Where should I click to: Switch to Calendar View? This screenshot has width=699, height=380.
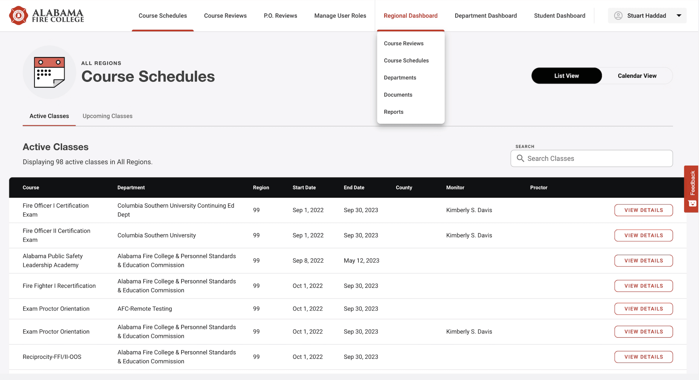[x=637, y=76]
